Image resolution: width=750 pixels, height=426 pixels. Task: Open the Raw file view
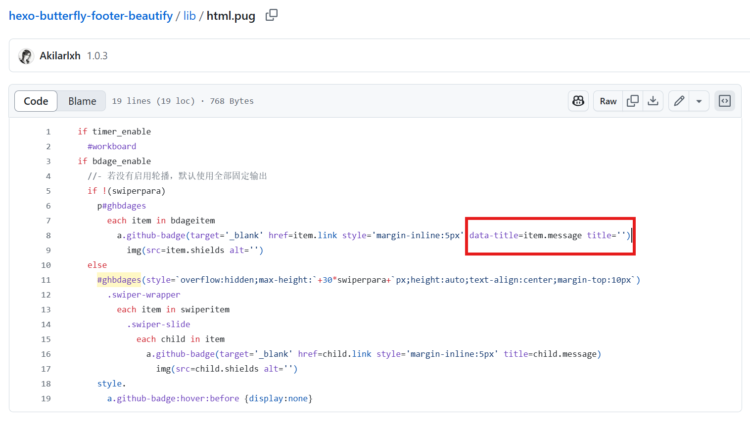click(x=608, y=101)
